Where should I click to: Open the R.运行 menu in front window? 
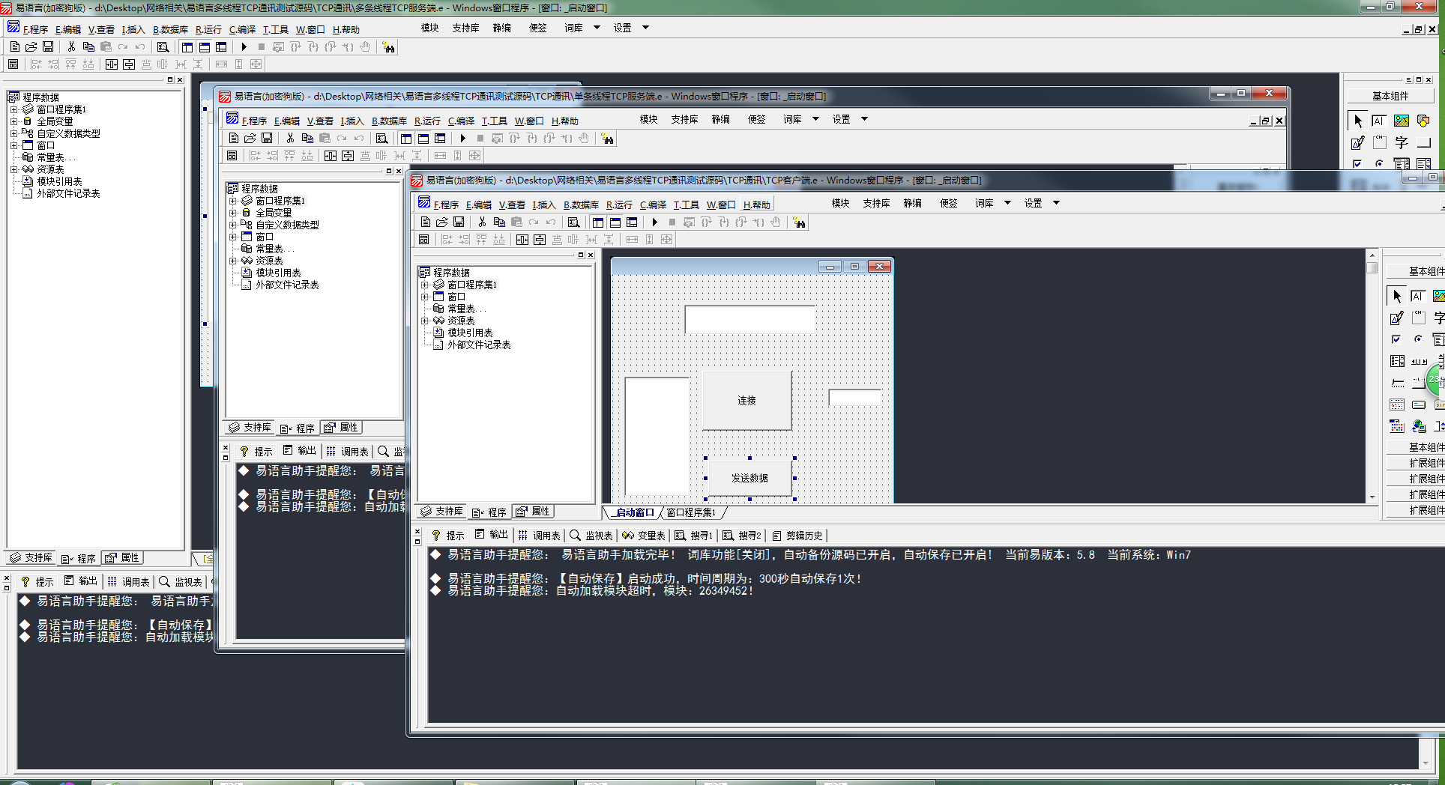pos(619,204)
